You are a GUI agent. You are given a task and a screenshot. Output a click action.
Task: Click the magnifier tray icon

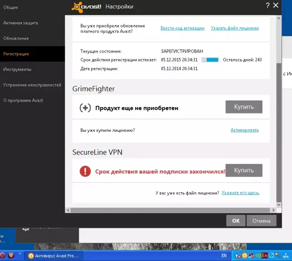pos(272,256)
